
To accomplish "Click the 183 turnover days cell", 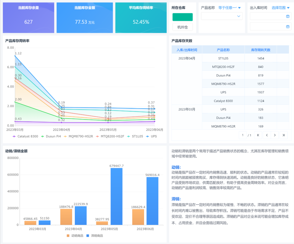I will [261, 118].
